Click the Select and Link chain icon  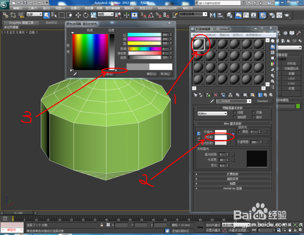point(5,15)
